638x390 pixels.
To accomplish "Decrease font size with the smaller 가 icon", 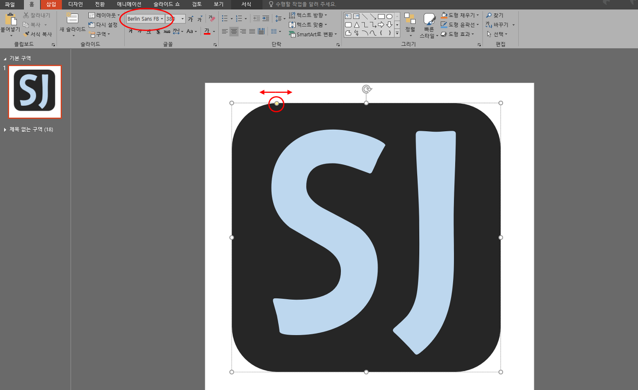I will 199,19.
